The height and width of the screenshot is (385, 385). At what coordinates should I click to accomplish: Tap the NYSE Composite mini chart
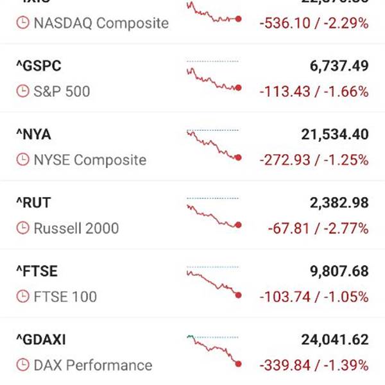click(x=214, y=146)
